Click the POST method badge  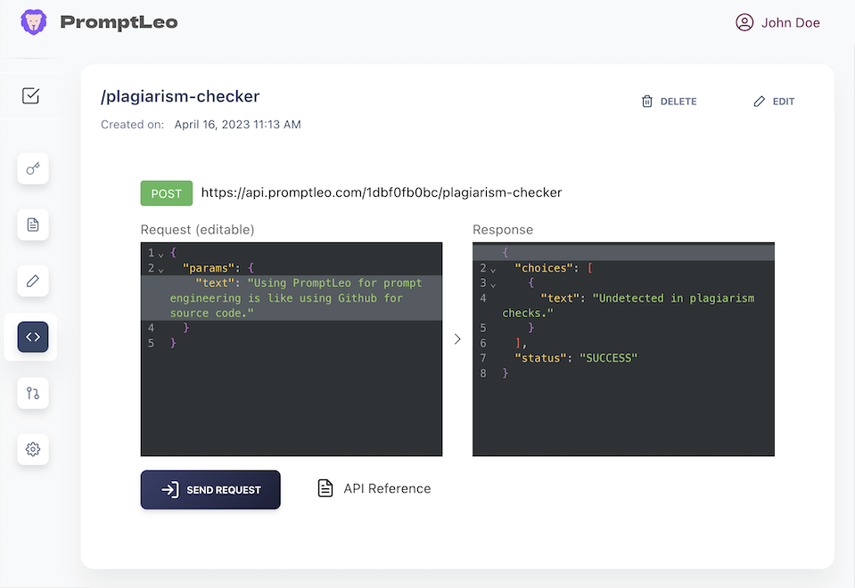(167, 193)
